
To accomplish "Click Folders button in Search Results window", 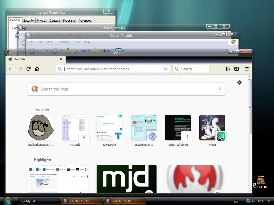I will coord(102,51).
